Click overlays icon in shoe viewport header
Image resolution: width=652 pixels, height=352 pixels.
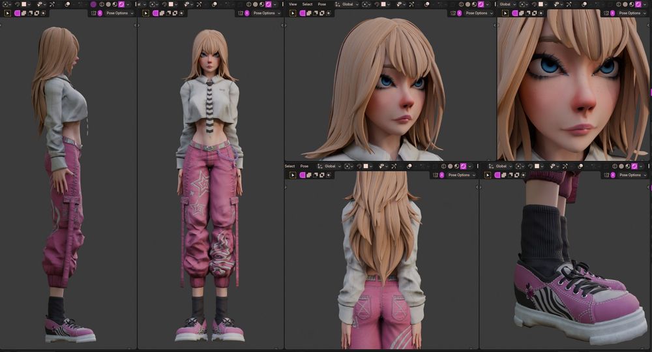click(580, 166)
